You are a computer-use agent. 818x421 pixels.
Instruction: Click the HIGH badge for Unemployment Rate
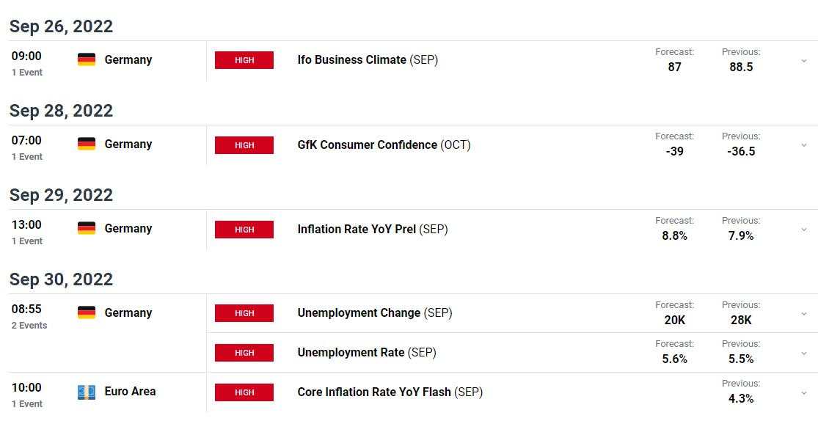(x=244, y=353)
